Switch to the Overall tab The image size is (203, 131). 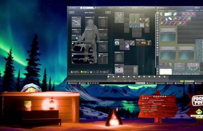73,8
